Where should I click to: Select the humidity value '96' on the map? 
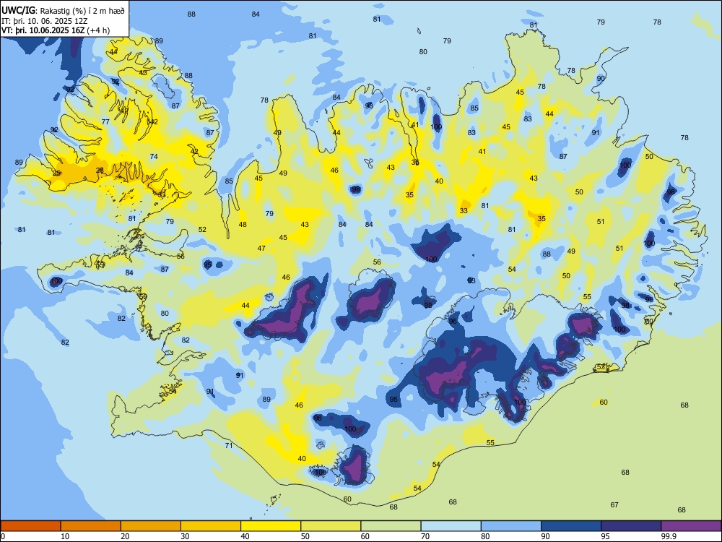click(x=453, y=322)
